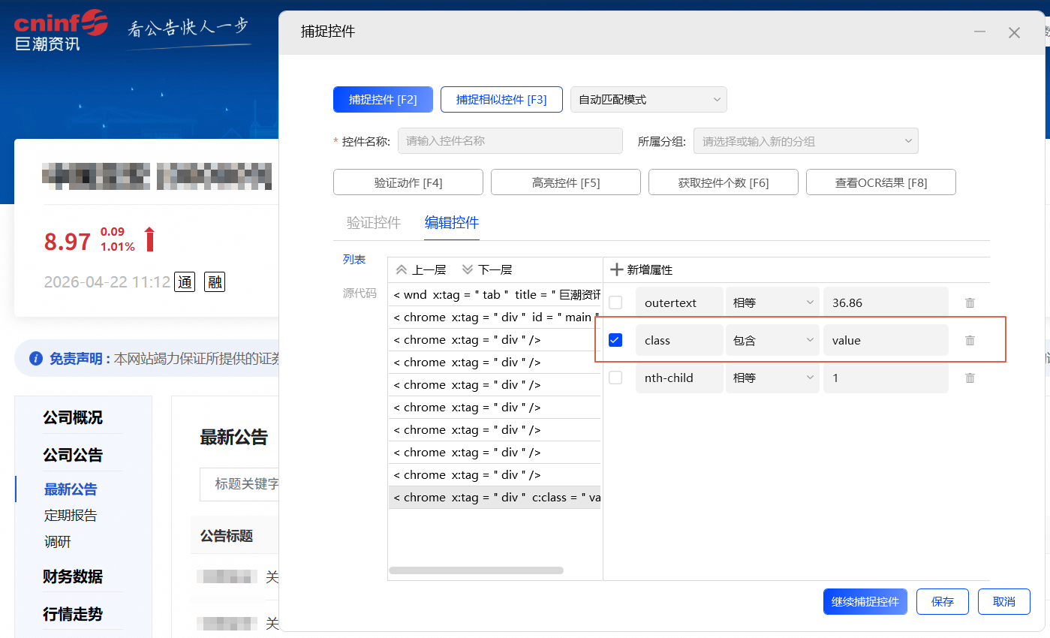Screen dimensions: 1050x638
Task: Click the 保存 button
Action: 942,602
